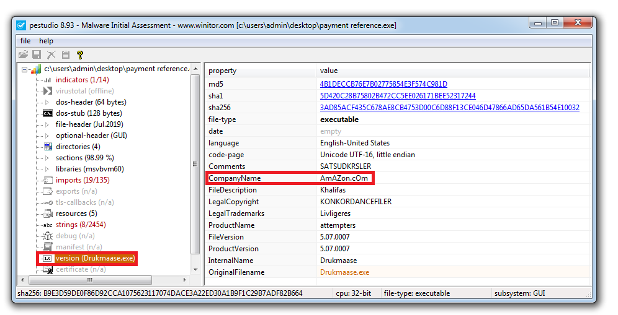
Task: Click the Khalifas FileDescription value
Action: (333, 190)
